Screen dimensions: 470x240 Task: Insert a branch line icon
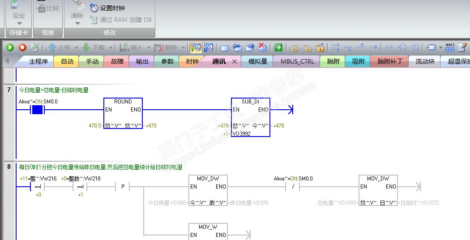[x=335, y=47]
